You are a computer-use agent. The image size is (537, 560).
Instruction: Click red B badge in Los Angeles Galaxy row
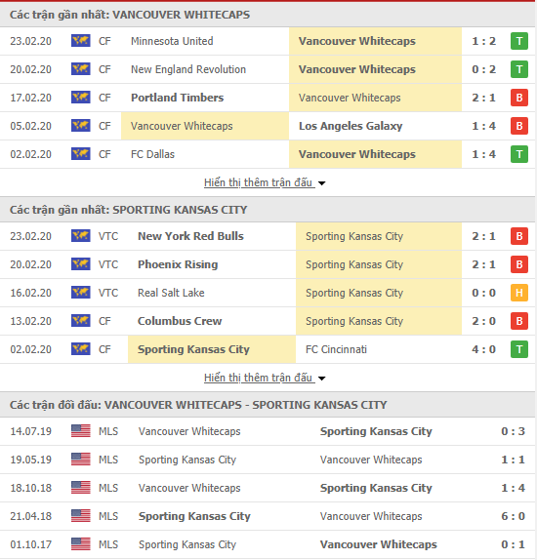pos(519,126)
